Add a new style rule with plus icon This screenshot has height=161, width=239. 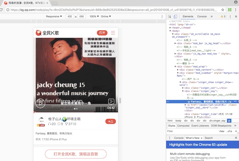click(236, 131)
